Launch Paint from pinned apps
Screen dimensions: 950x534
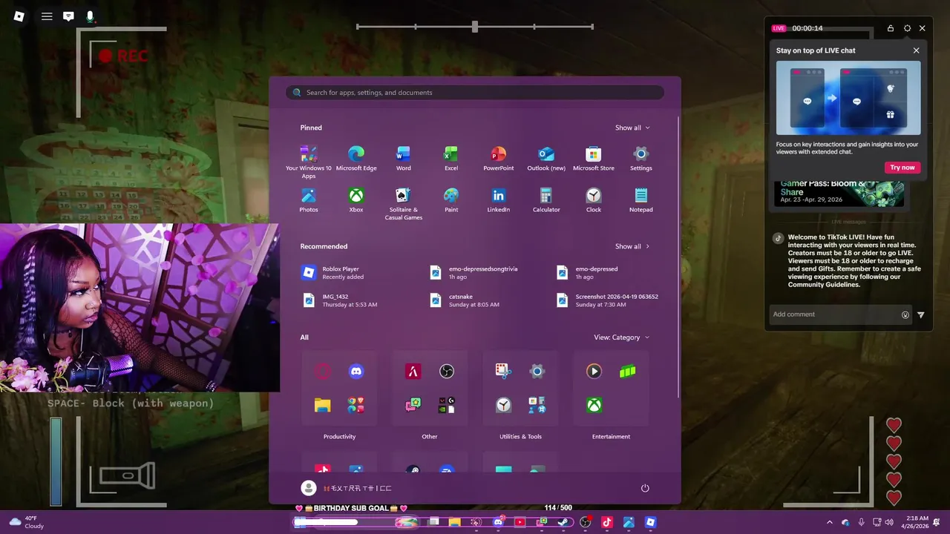click(x=451, y=200)
